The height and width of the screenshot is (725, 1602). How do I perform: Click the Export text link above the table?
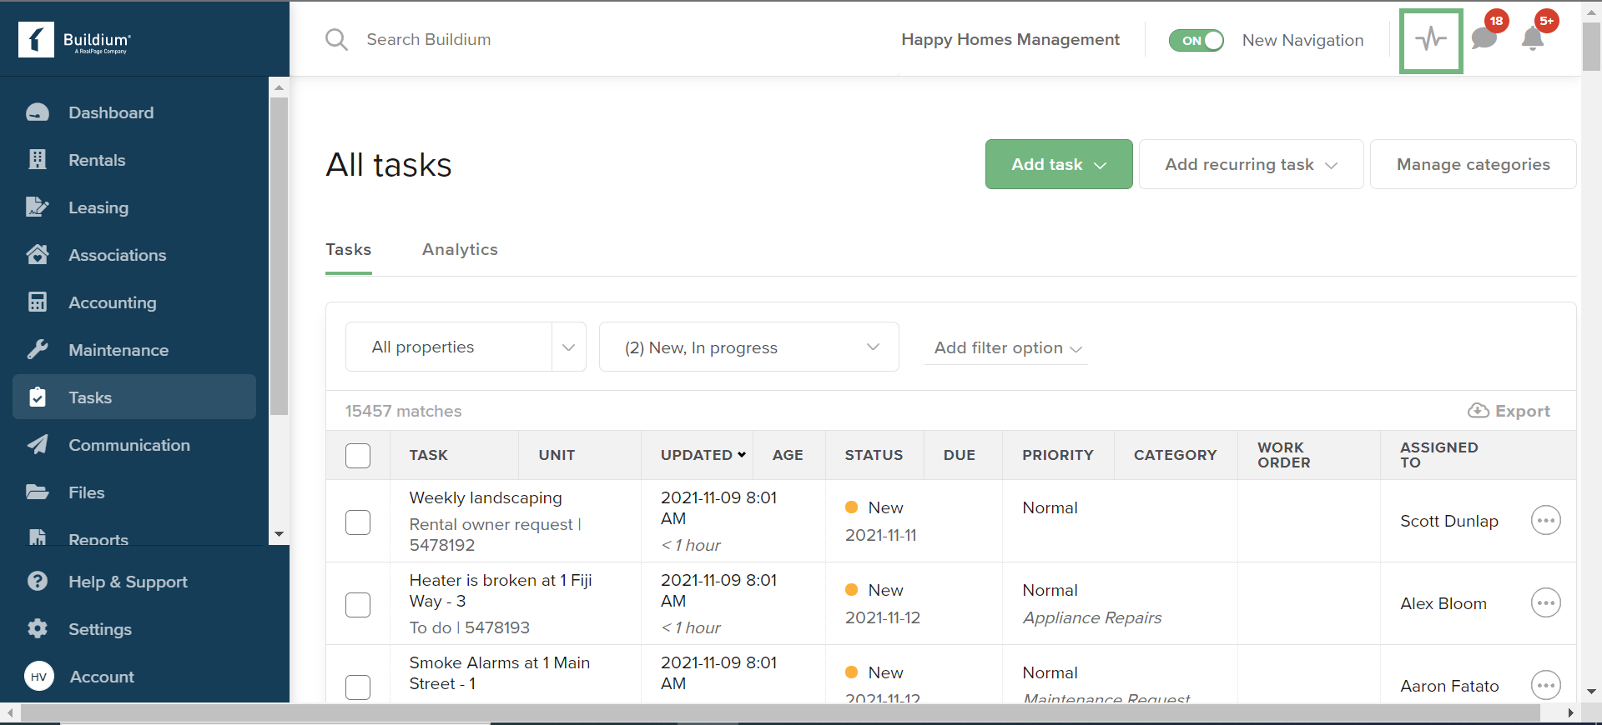pyautogui.click(x=1523, y=411)
